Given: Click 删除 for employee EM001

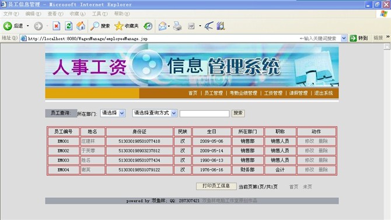Looking at the screenshot, I should click(x=323, y=141).
